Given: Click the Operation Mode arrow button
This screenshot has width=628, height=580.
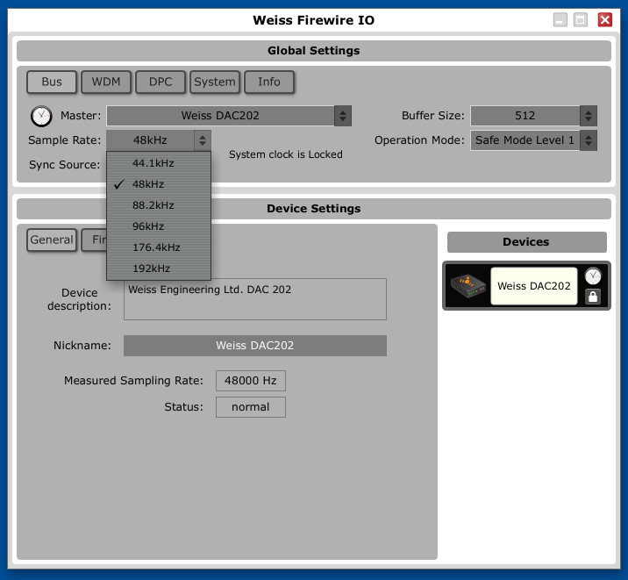Looking at the screenshot, I should coord(589,140).
